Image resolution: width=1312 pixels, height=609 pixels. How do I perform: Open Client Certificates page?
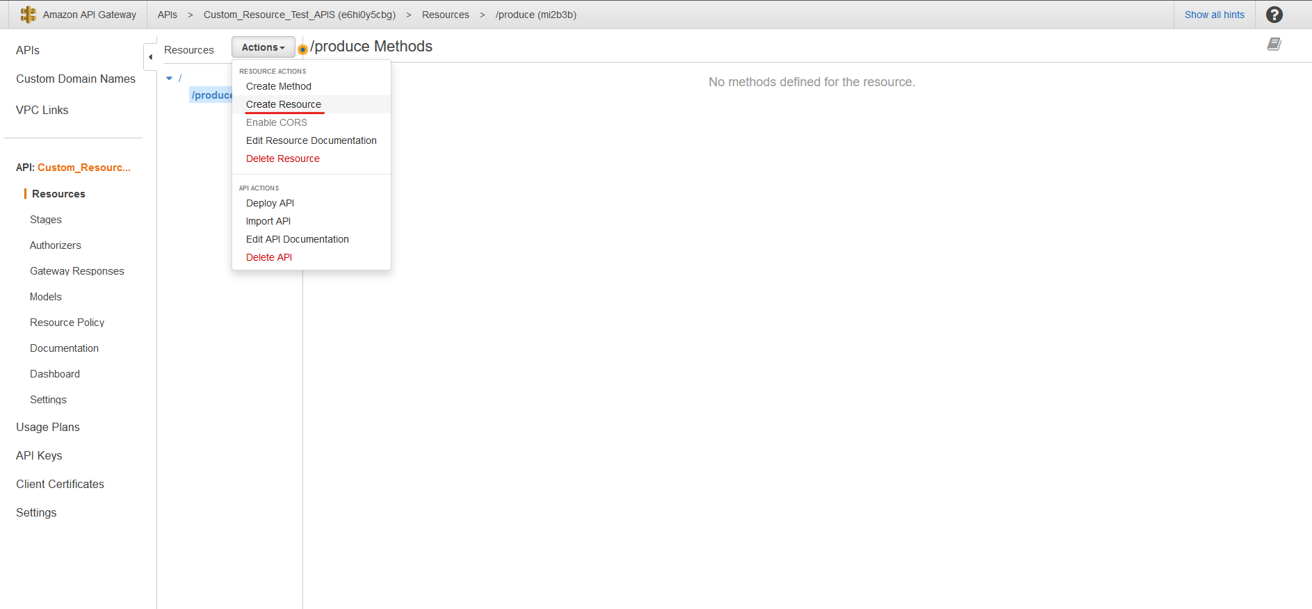pos(60,484)
